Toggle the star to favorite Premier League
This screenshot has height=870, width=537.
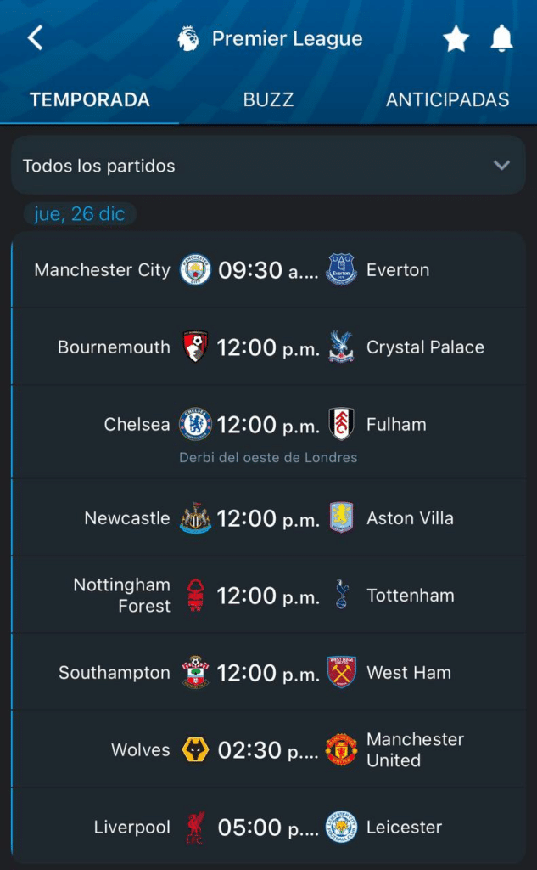(456, 37)
